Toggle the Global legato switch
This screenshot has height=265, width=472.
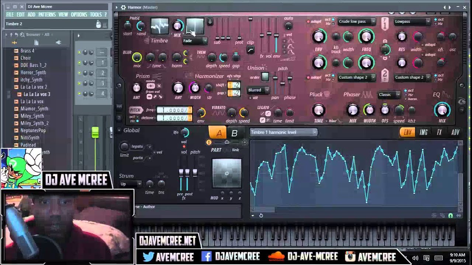click(149, 146)
